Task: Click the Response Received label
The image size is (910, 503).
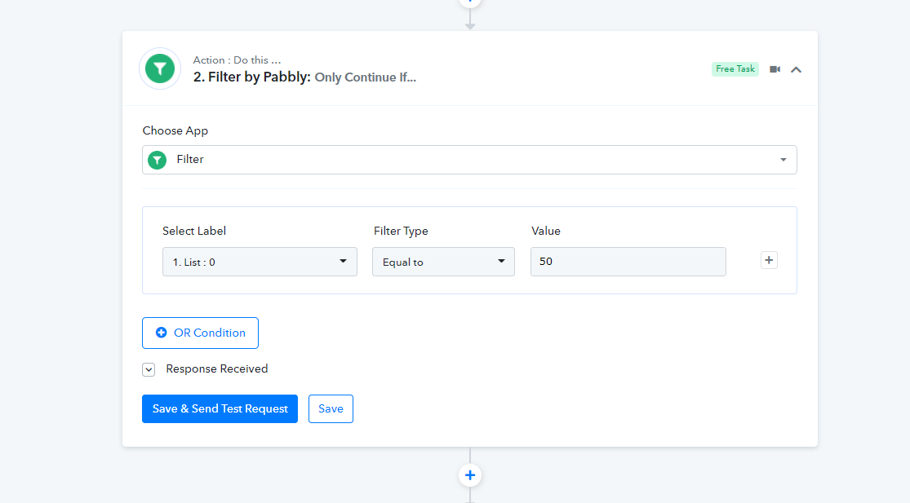Action: point(217,369)
